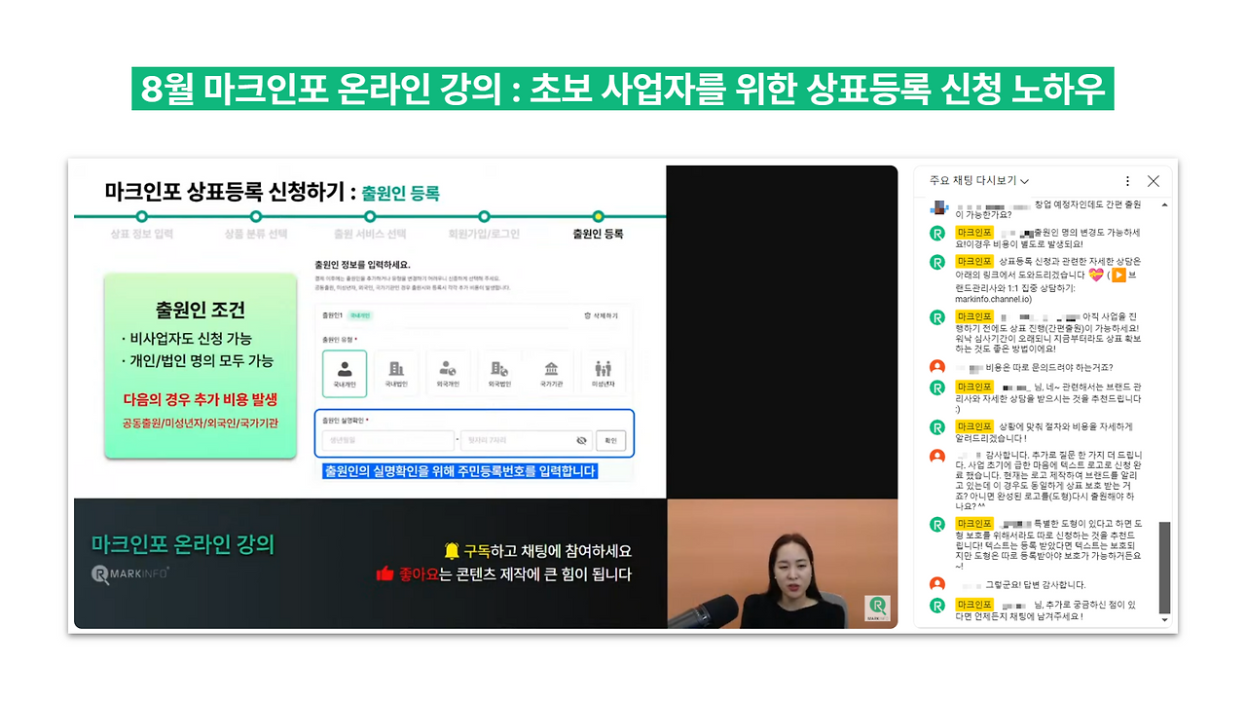Screen dimensions: 1246x701
Task: Go to the 상표 정보 입력 step
Action: pos(141,234)
